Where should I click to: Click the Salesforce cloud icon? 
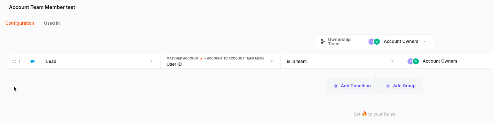coord(33,61)
